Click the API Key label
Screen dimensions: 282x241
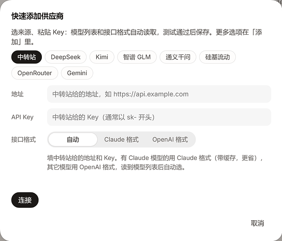tap(22, 117)
